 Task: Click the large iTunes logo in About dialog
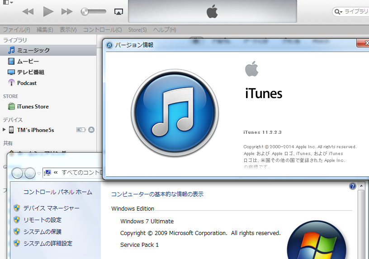[x=175, y=113]
